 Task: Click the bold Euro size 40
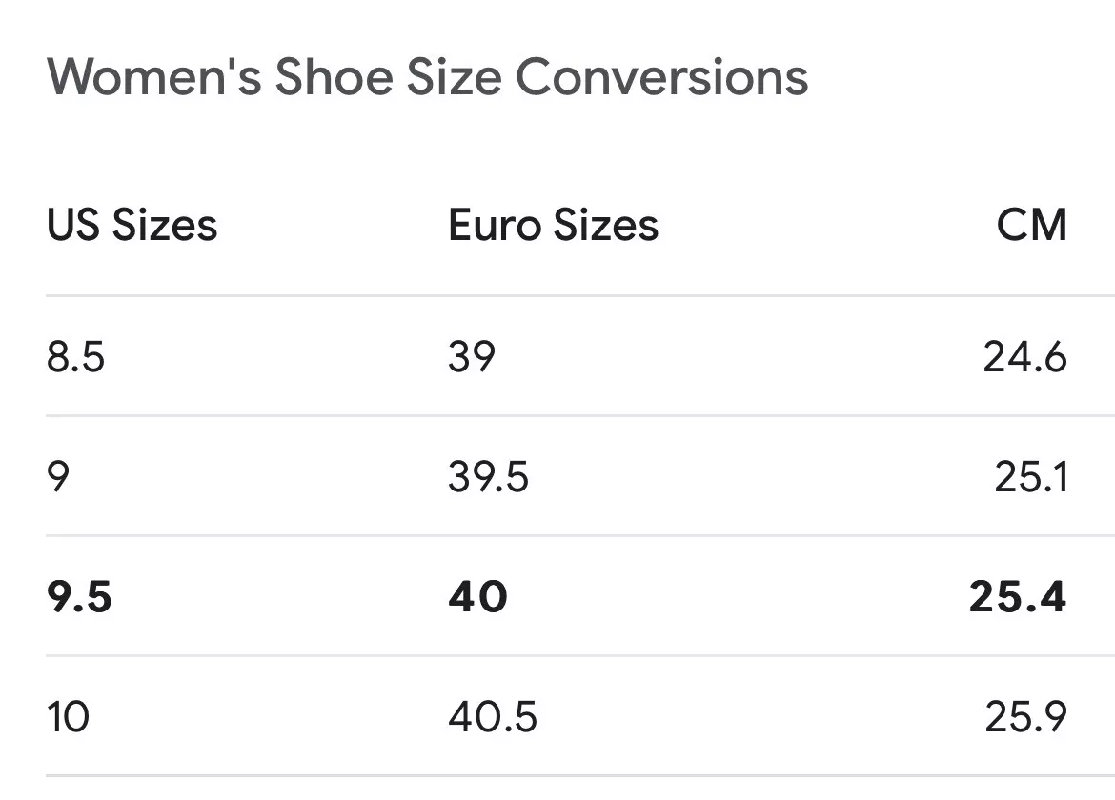(x=477, y=597)
